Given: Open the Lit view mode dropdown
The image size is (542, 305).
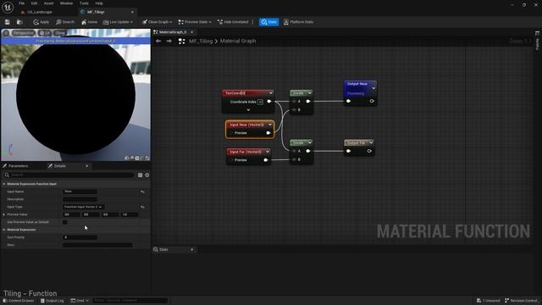Looking at the screenshot, I should pyautogui.click(x=45, y=33).
